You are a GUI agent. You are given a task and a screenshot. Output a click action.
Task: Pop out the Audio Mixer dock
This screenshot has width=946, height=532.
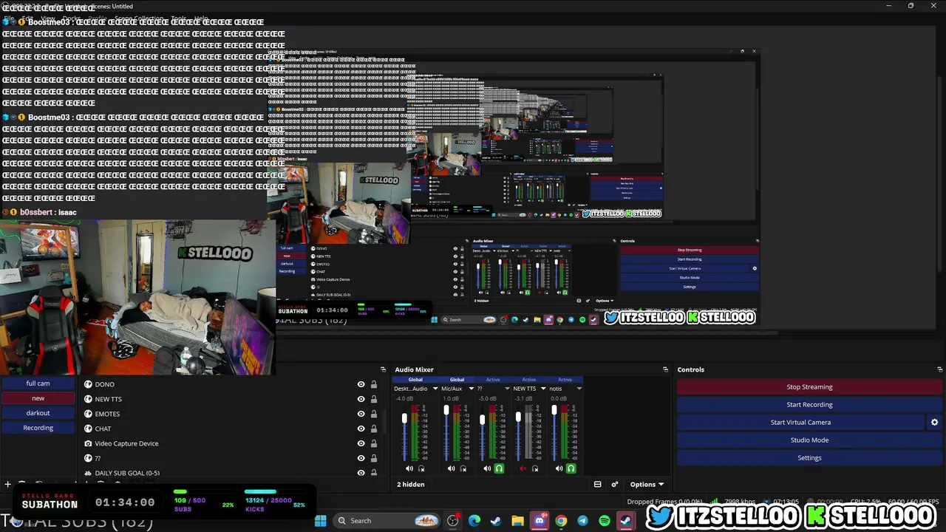[665, 369]
